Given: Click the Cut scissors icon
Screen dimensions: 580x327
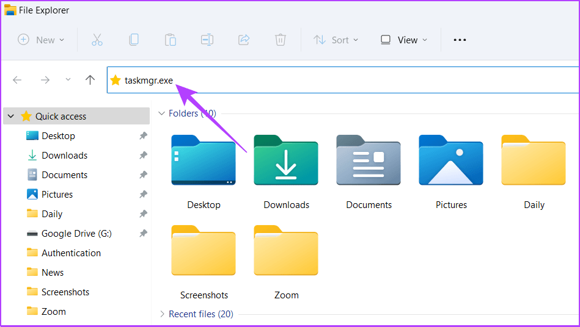Looking at the screenshot, I should pos(97,40).
